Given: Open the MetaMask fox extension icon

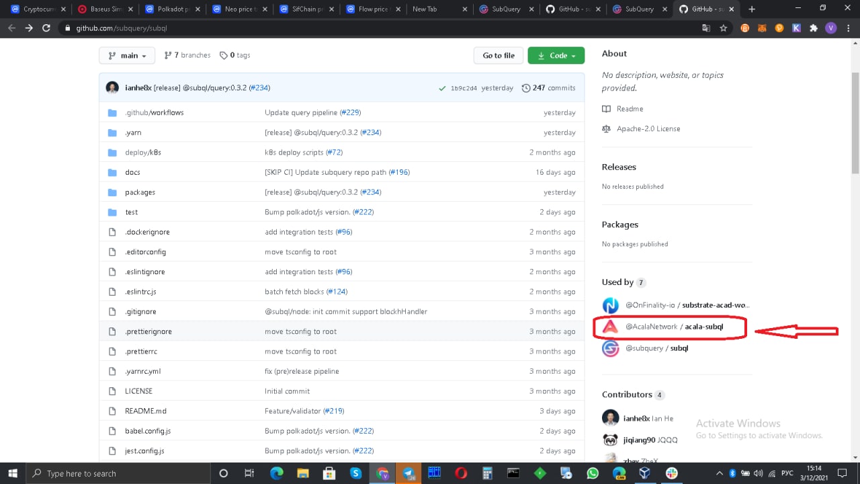Looking at the screenshot, I should 762,28.
